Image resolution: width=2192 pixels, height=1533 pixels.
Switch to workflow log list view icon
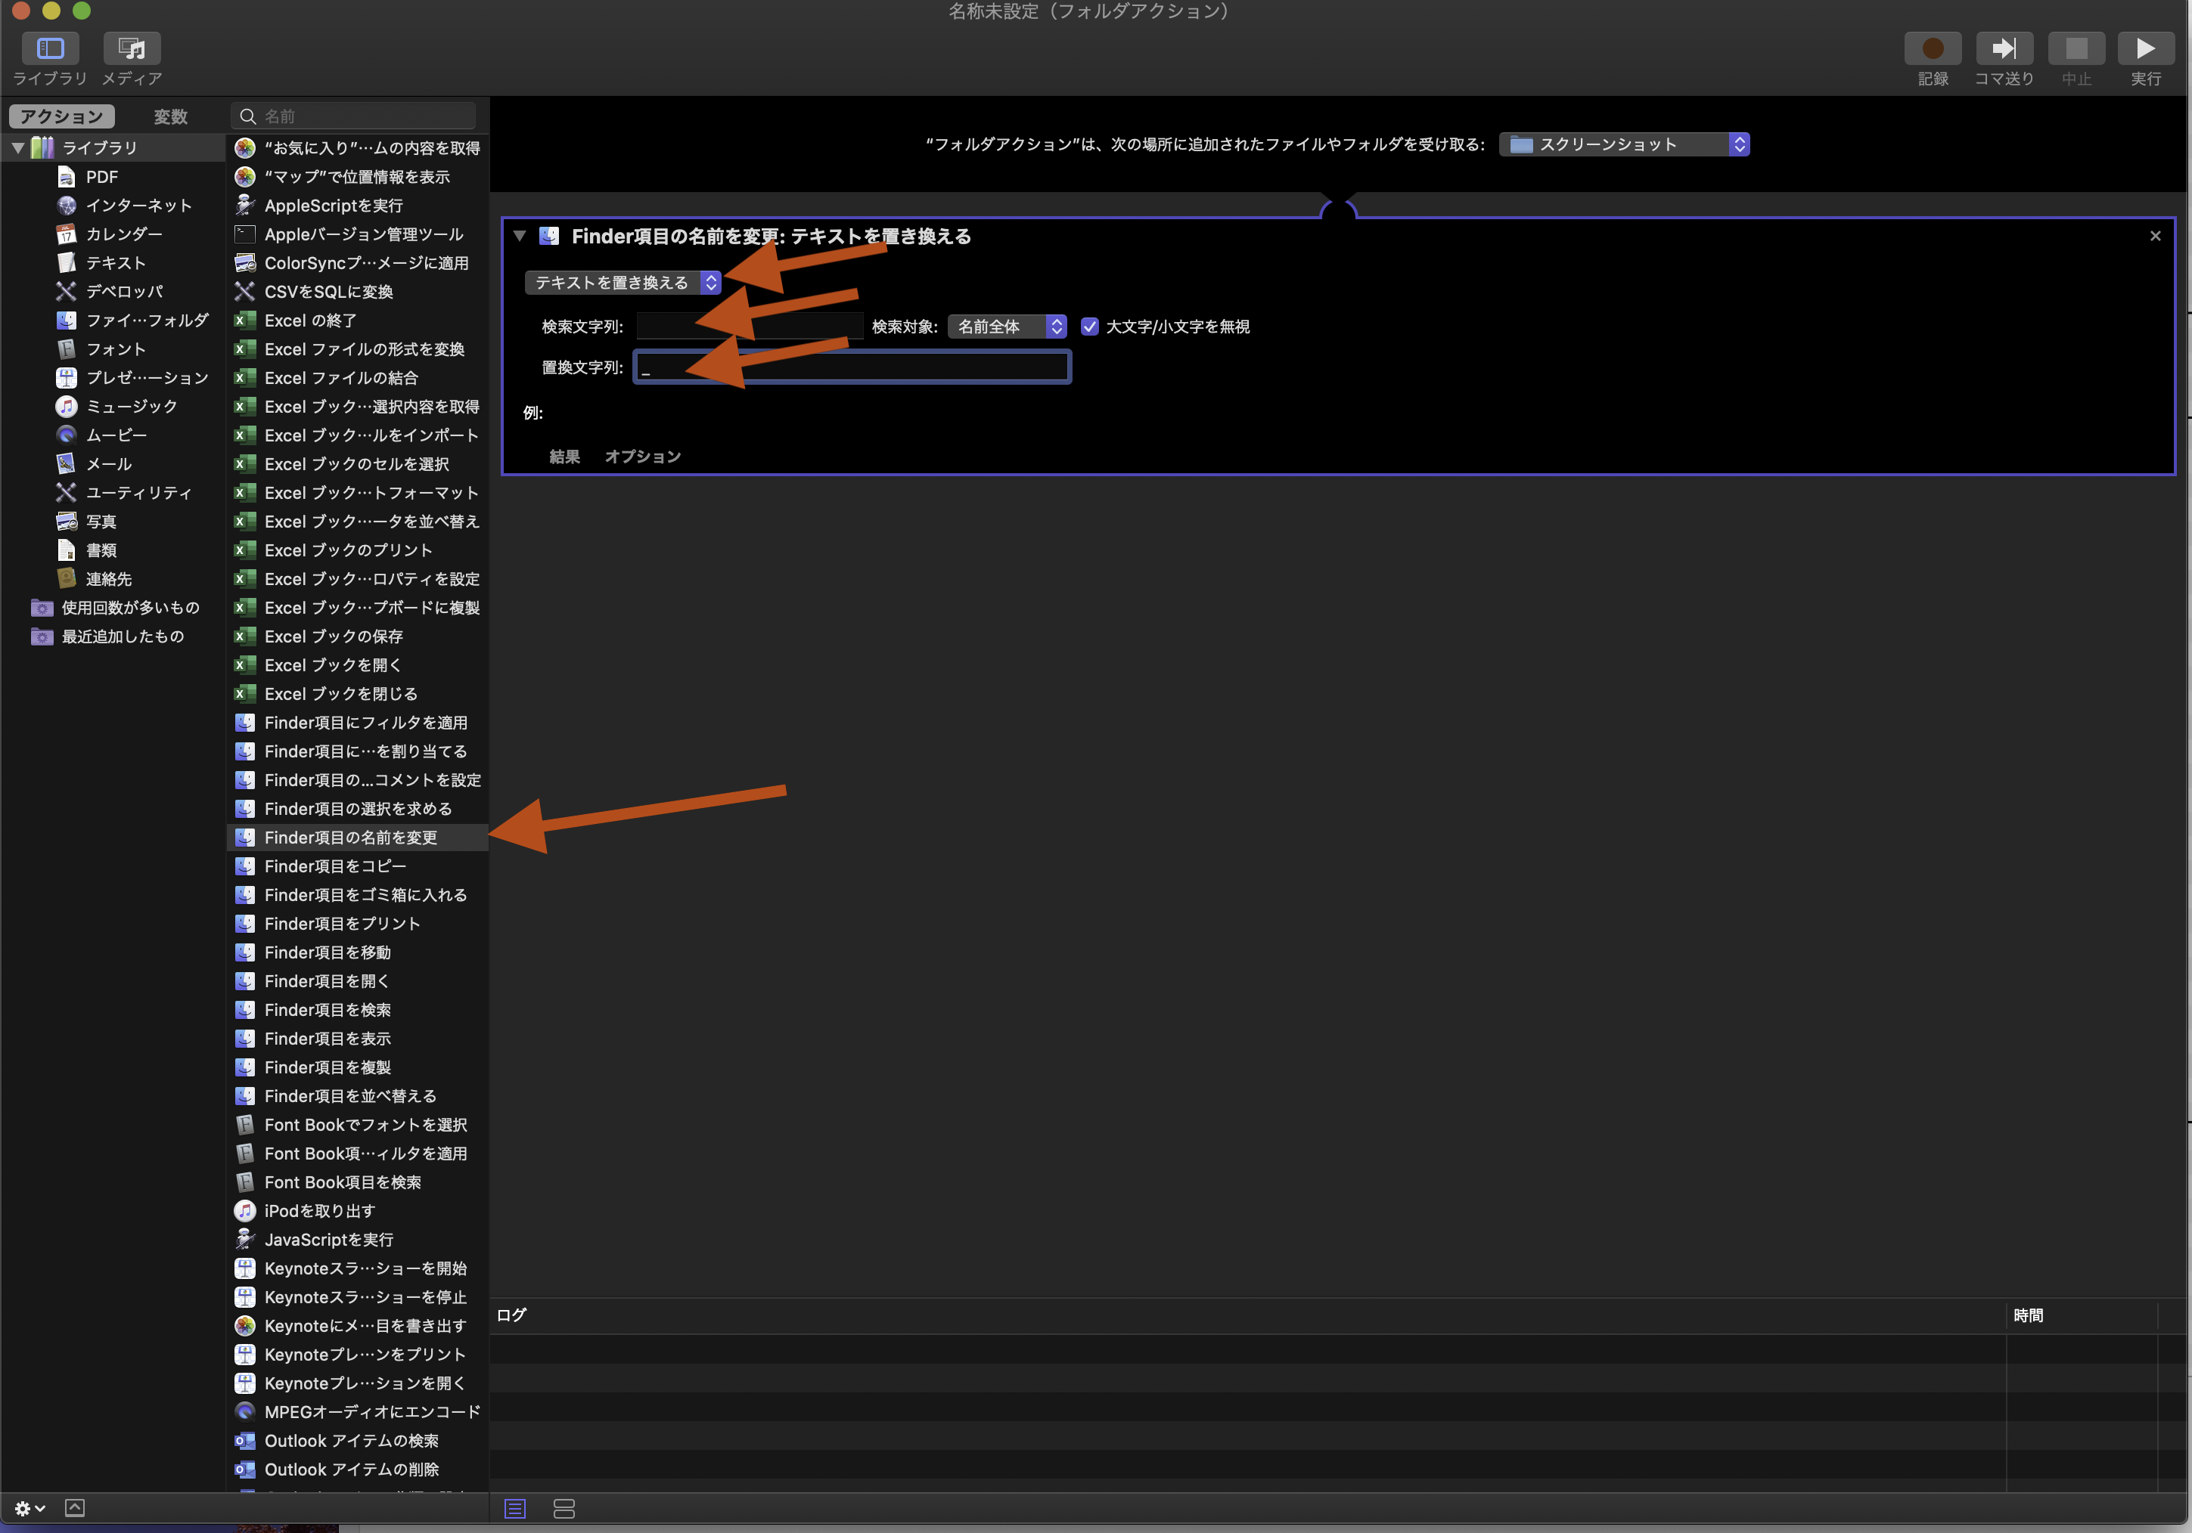tap(514, 1508)
